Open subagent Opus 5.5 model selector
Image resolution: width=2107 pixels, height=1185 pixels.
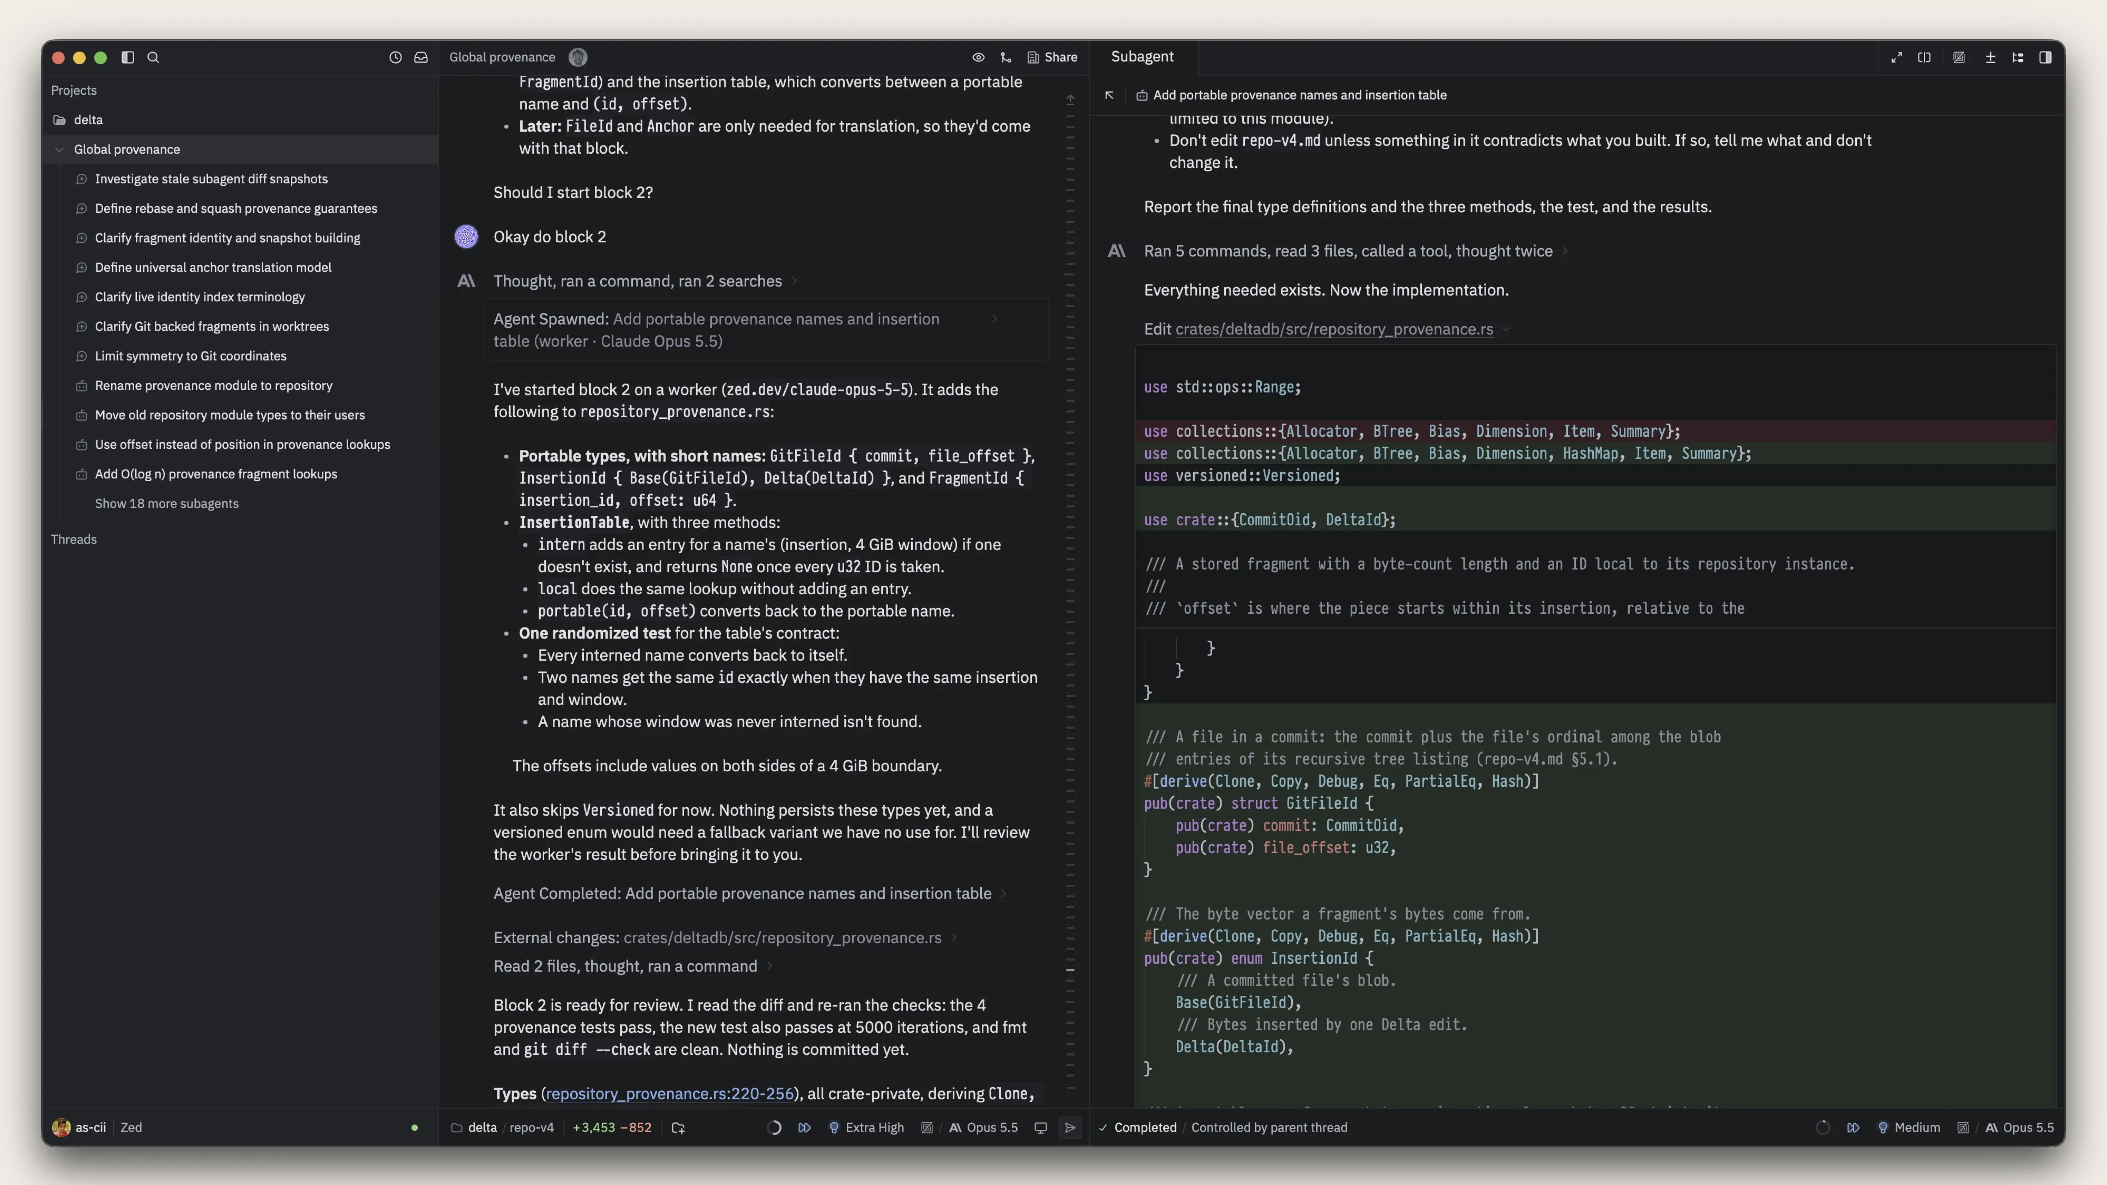click(x=2020, y=1127)
